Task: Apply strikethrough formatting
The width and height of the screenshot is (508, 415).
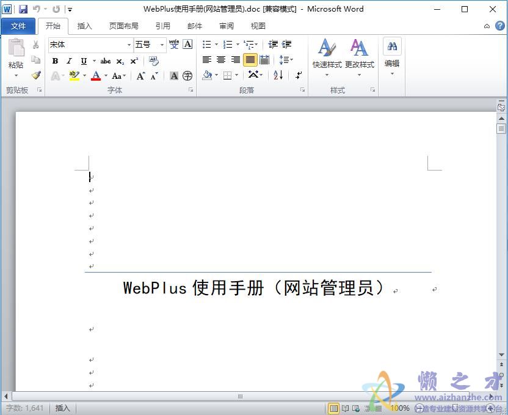Action: [106, 61]
